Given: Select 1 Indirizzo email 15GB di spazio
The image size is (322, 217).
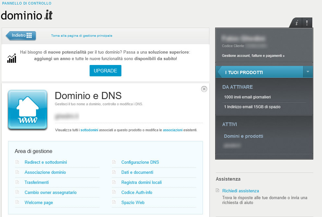Looking at the screenshot, I should (x=252, y=107).
